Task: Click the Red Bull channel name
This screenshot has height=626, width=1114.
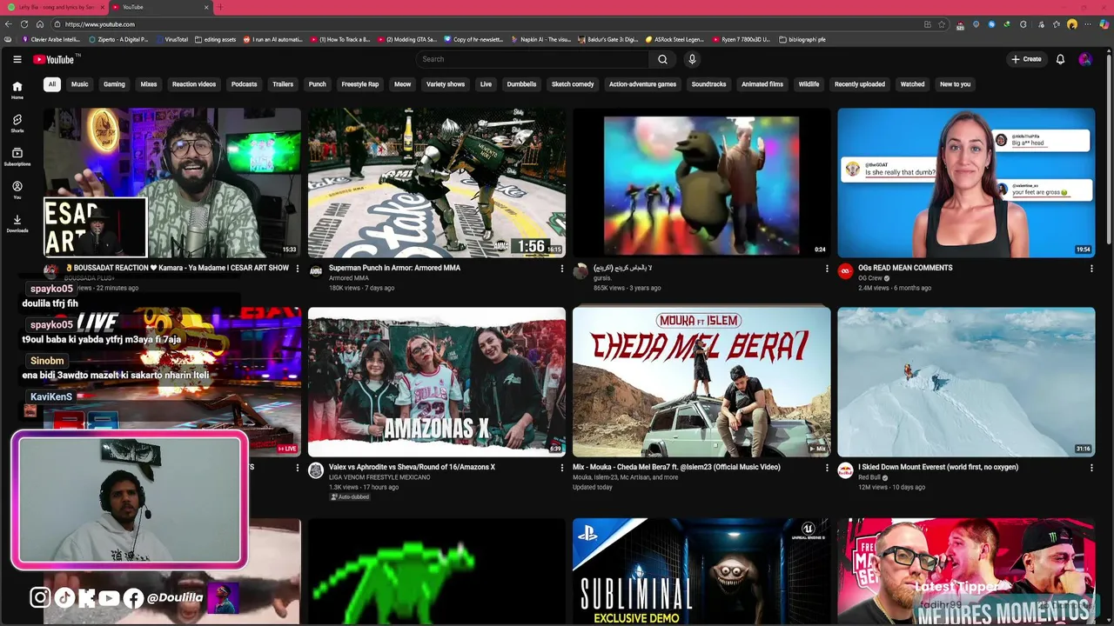Action: (870, 477)
